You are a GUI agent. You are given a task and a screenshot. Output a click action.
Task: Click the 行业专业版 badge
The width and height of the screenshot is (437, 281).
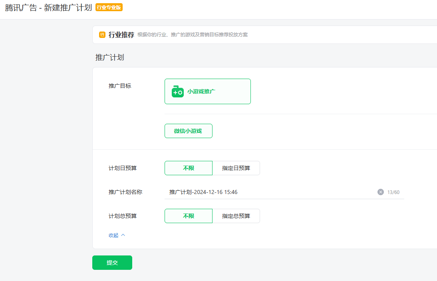(x=109, y=7)
